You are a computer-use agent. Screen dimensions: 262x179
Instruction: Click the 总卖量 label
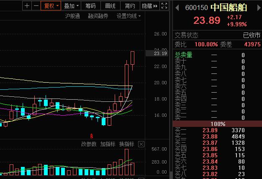tap(184, 55)
